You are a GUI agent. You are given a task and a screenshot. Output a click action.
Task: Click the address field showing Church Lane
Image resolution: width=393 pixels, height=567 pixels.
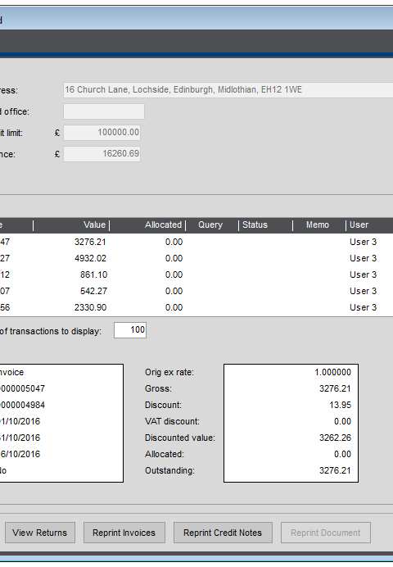click(228, 89)
